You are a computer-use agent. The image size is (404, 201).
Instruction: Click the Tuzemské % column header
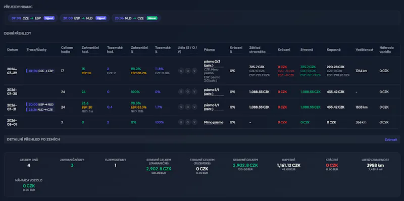tap(163, 49)
